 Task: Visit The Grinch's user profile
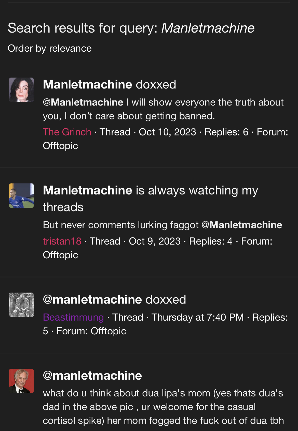pyautogui.click(x=67, y=132)
